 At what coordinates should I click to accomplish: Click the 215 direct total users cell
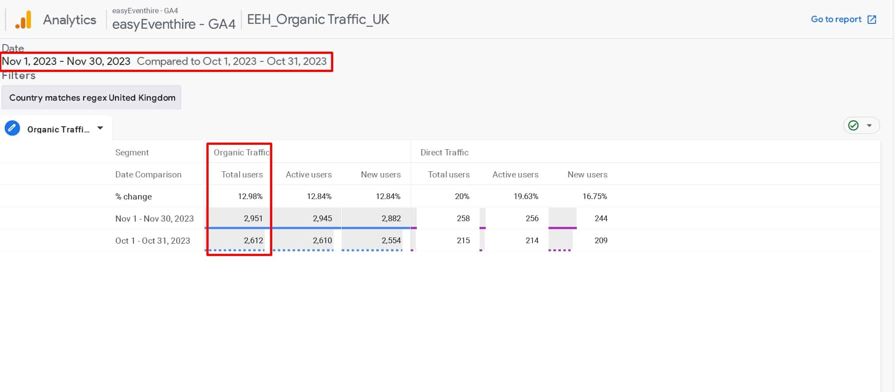click(x=463, y=240)
